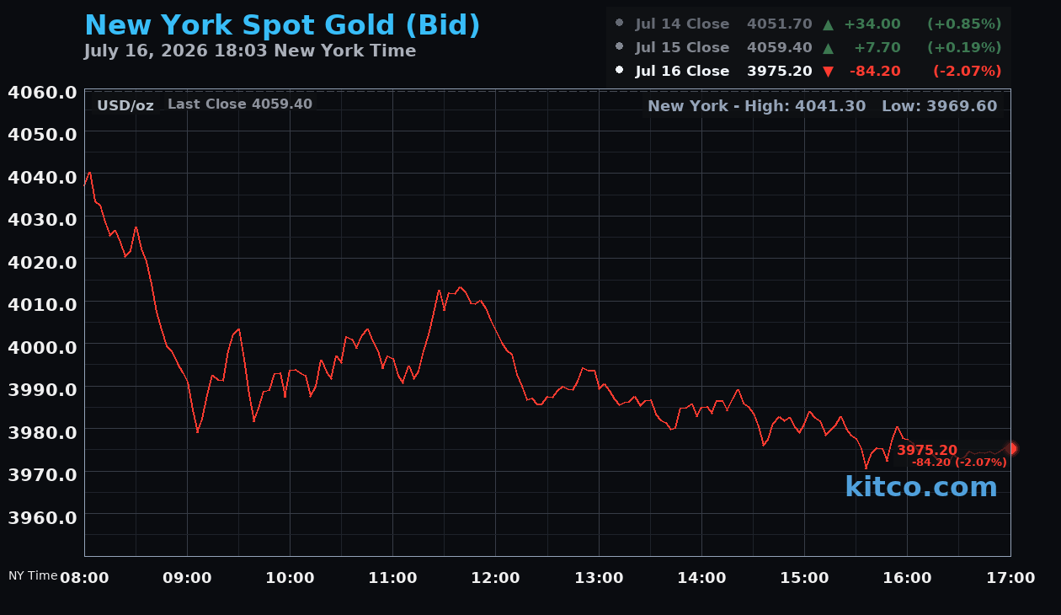The image size is (1061, 615).
Task: Click the USD/oz unit label
Action: coord(125,105)
